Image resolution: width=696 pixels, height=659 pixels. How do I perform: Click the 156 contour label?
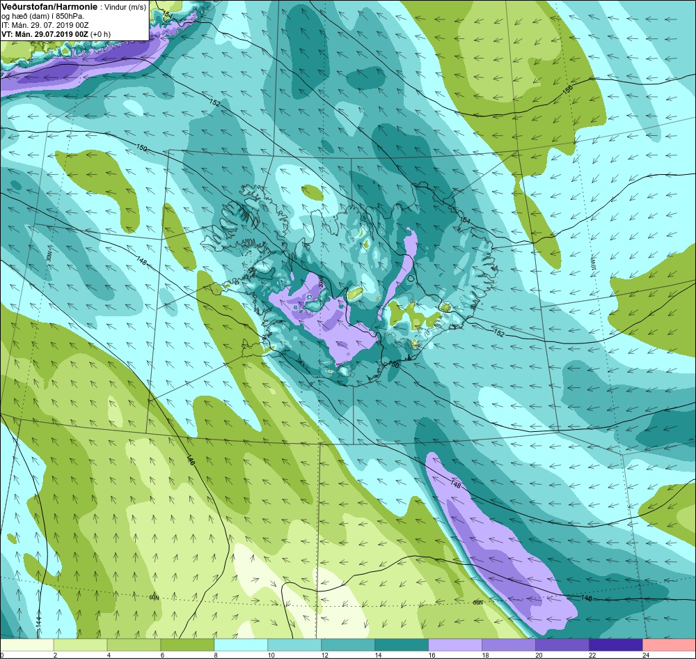(x=568, y=89)
